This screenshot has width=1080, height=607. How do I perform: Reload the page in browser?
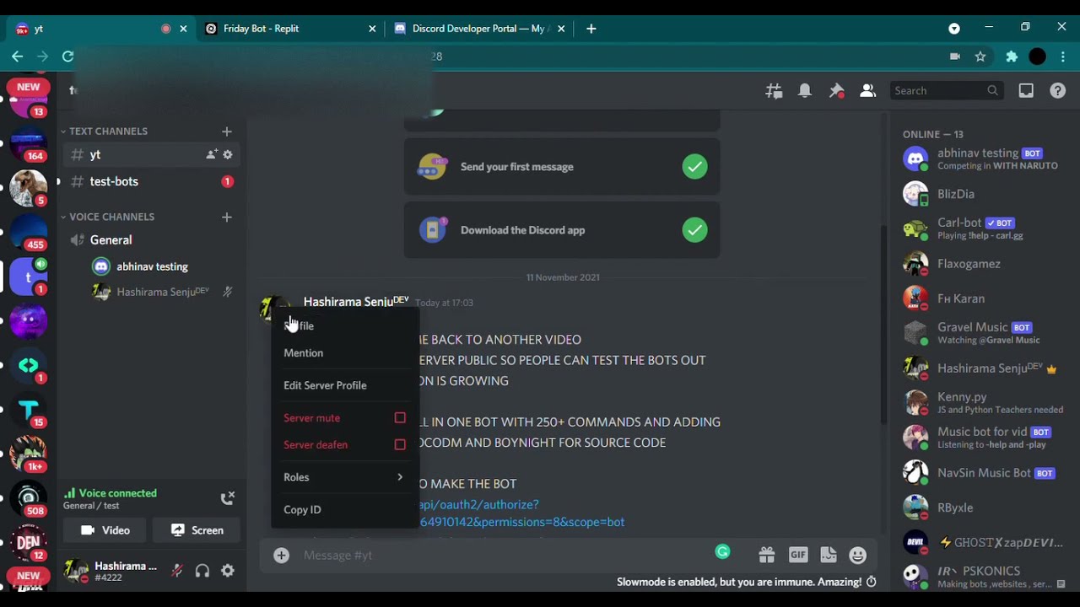(x=67, y=56)
